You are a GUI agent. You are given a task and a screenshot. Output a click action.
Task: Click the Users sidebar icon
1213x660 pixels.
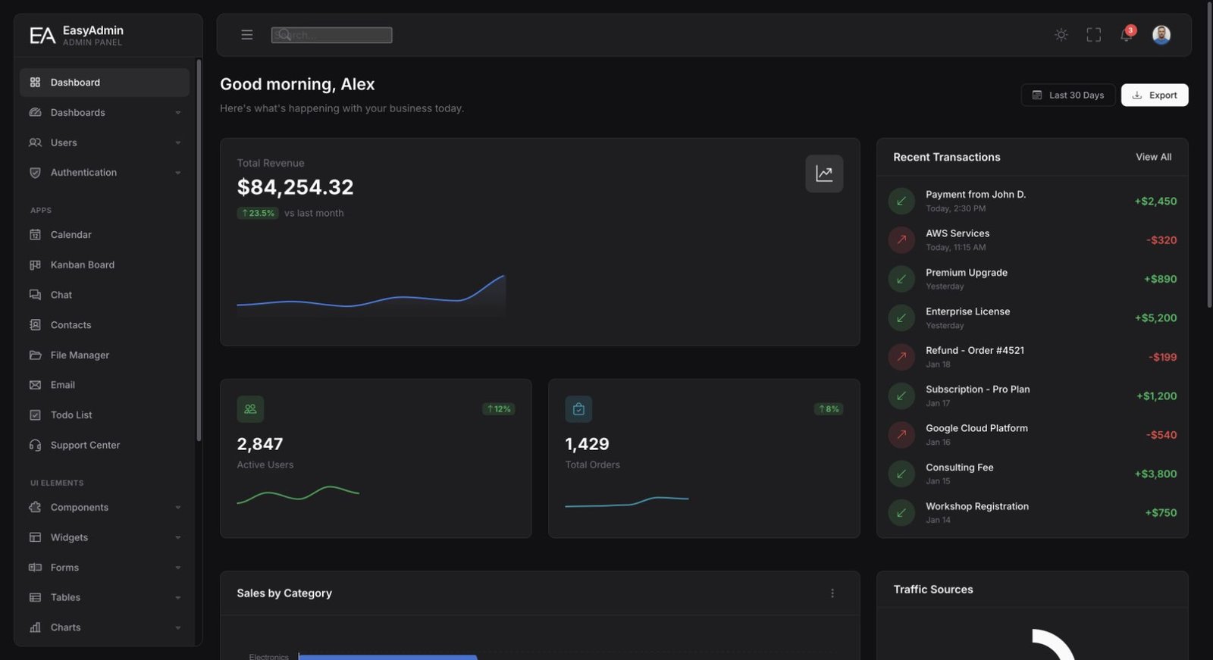point(35,142)
